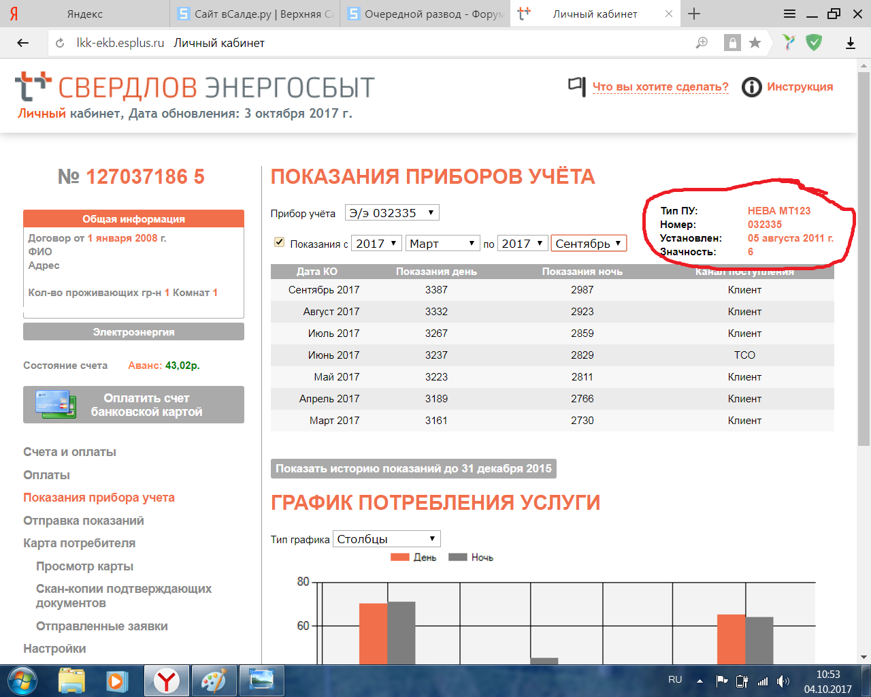
Task: Switch to the 'Яндекс' browser tab
Action: click(x=84, y=14)
